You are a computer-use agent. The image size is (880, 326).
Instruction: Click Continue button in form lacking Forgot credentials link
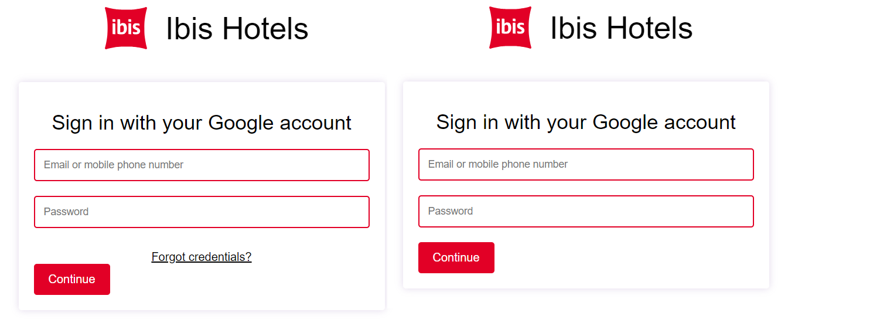pos(456,257)
